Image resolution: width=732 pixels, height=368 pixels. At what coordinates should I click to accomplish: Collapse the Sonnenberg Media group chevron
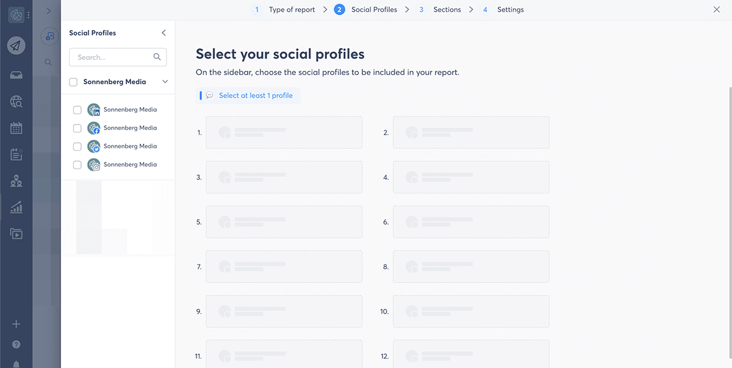[x=165, y=82]
